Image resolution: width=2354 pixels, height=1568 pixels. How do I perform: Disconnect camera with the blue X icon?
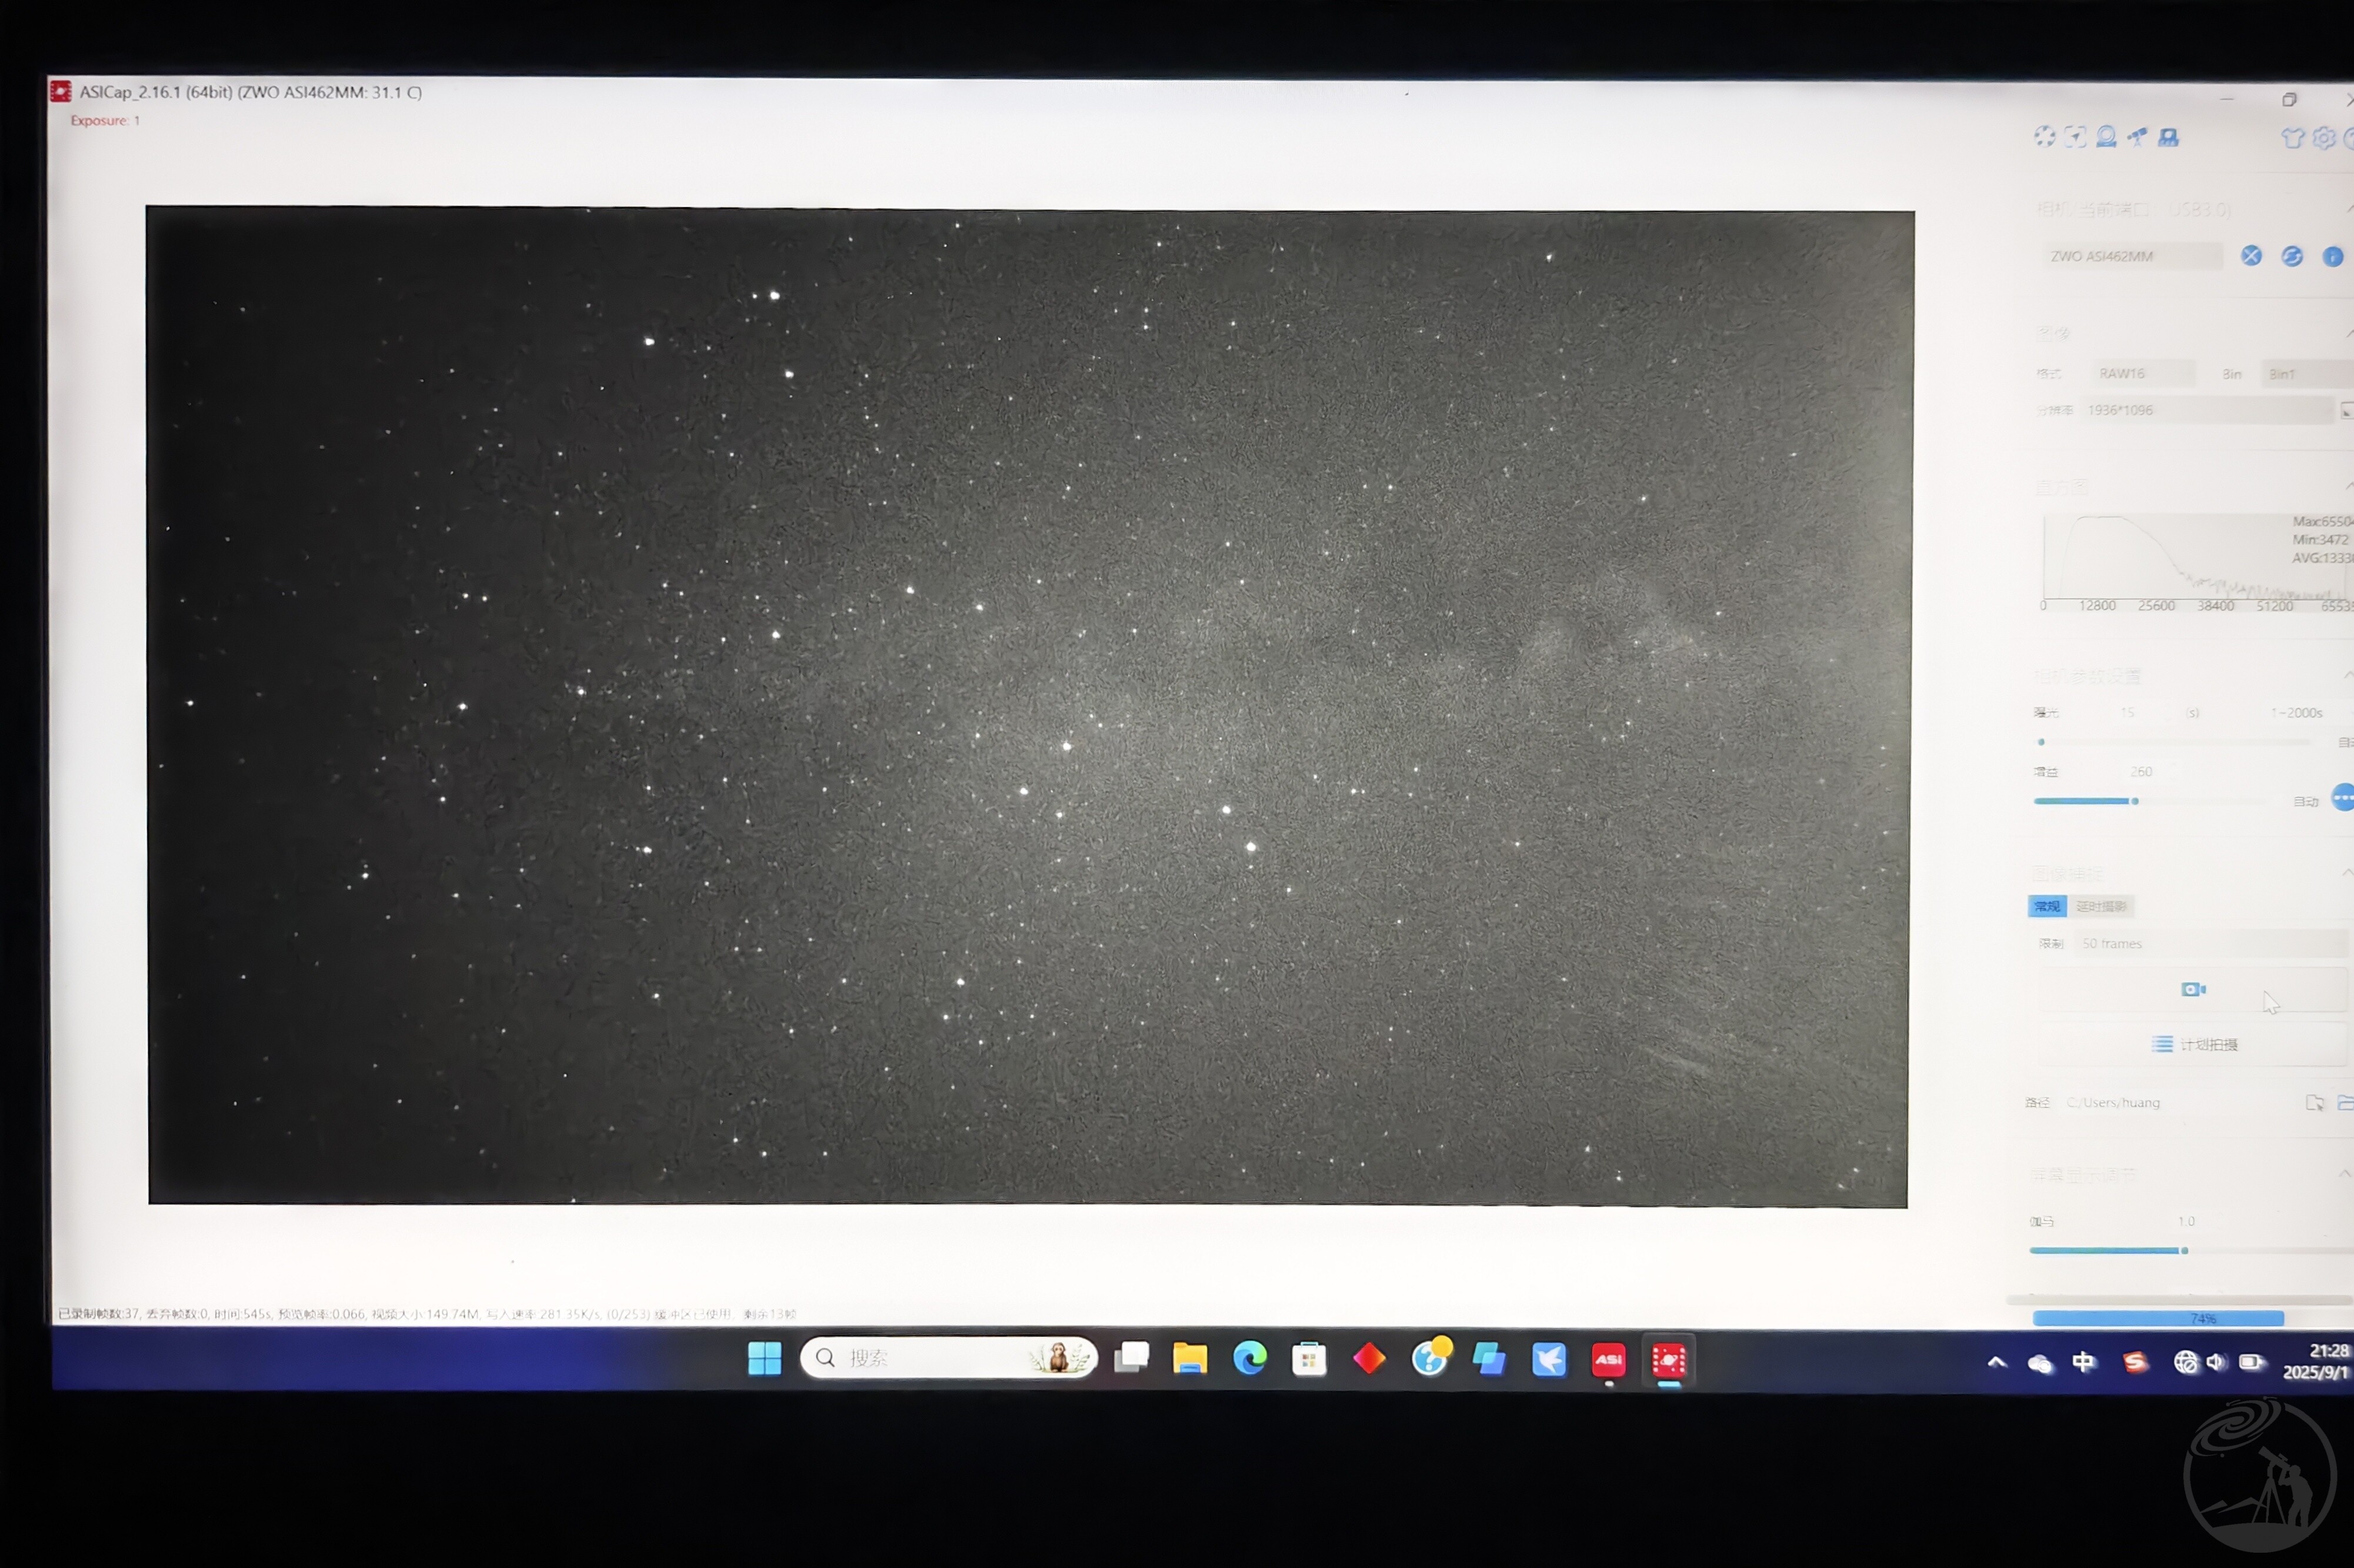tap(2251, 256)
